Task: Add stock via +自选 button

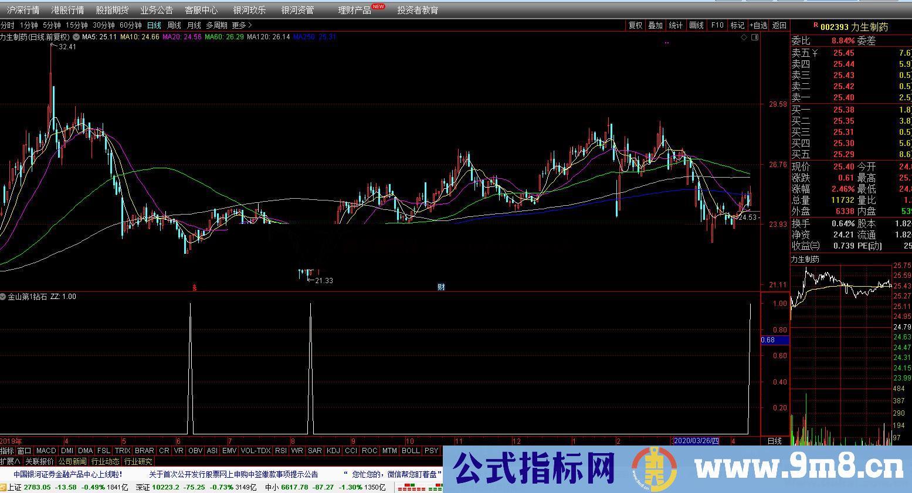Action: (758, 25)
